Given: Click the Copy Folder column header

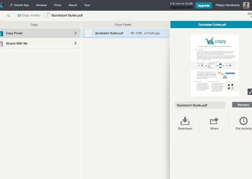Looking at the screenshot, I should coord(123,25).
